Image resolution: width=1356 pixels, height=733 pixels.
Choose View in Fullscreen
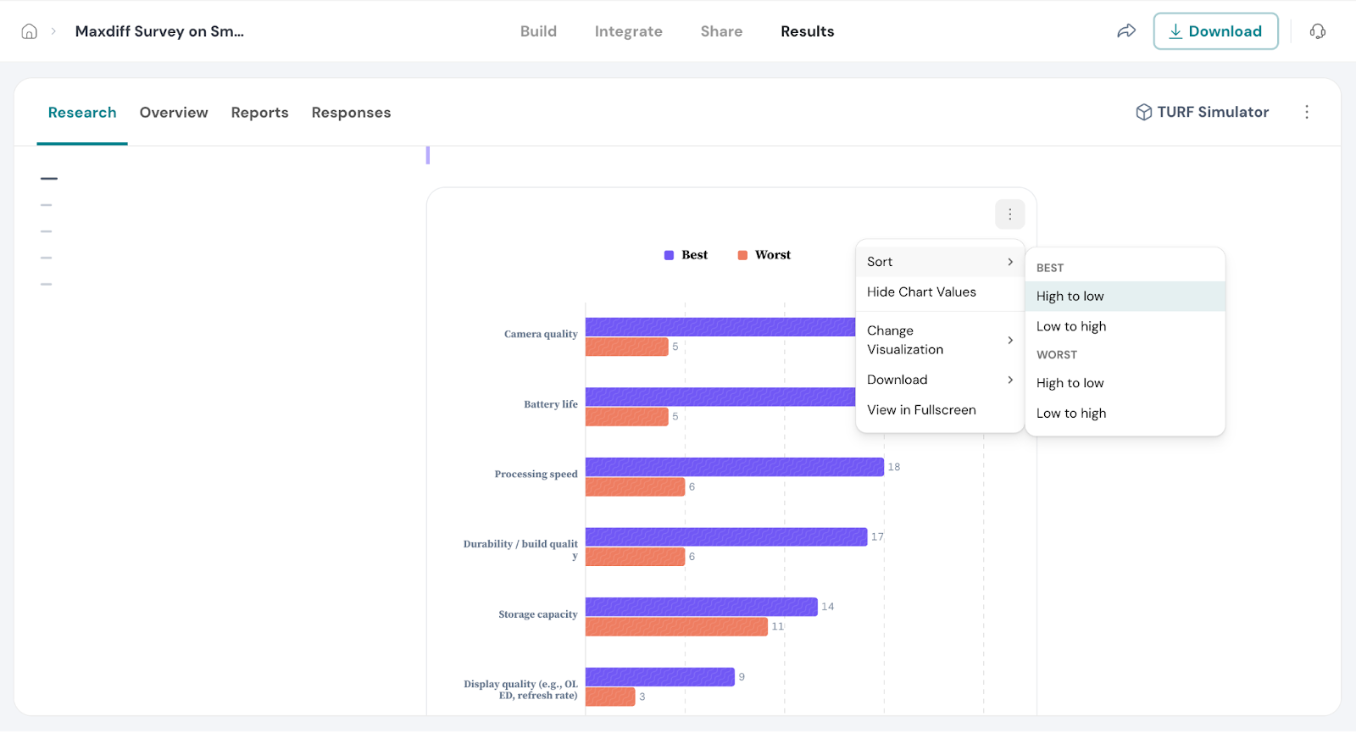(x=921, y=410)
